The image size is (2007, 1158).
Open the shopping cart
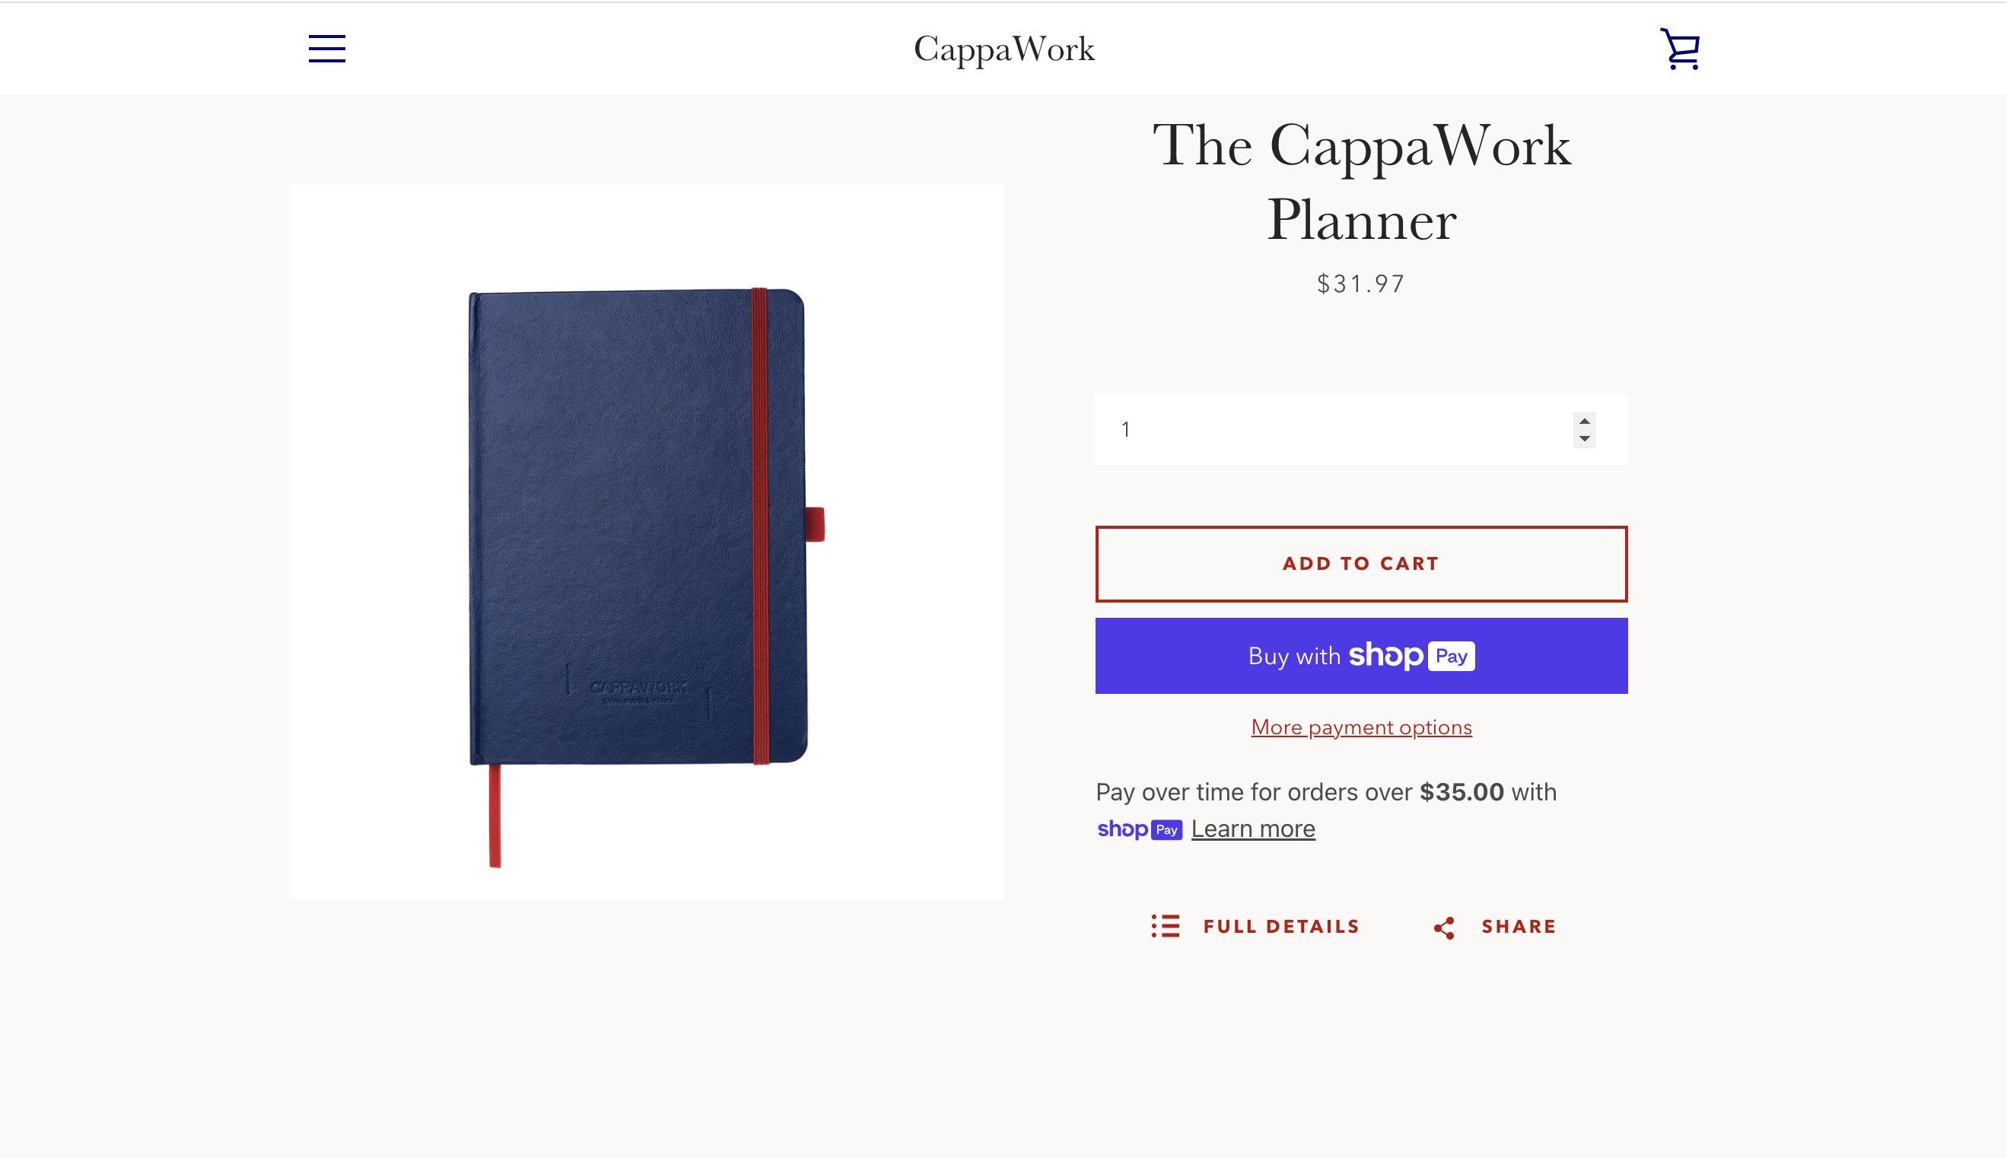(x=1679, y=49)
